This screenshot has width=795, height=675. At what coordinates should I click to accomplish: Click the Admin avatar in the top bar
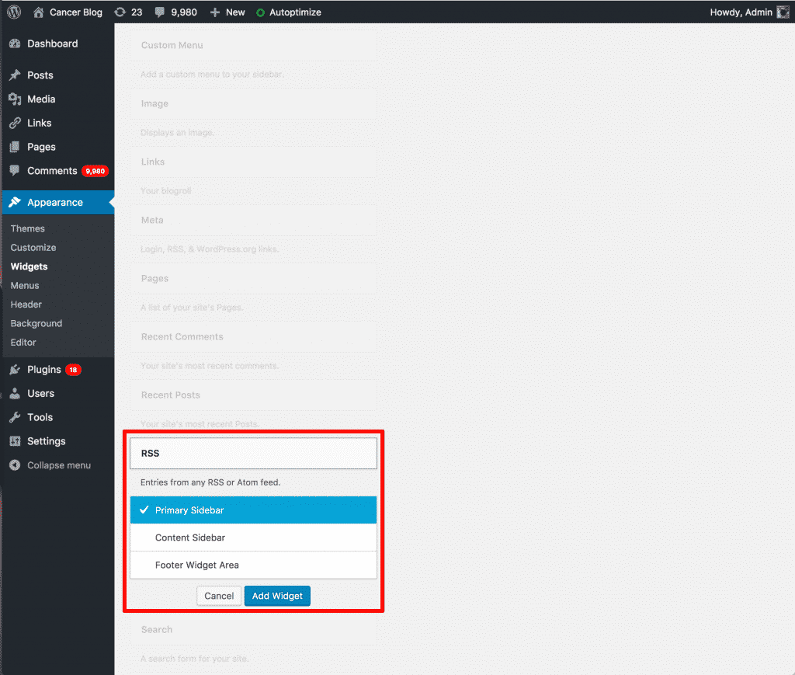pyautogui.click(x=783, y=12)
